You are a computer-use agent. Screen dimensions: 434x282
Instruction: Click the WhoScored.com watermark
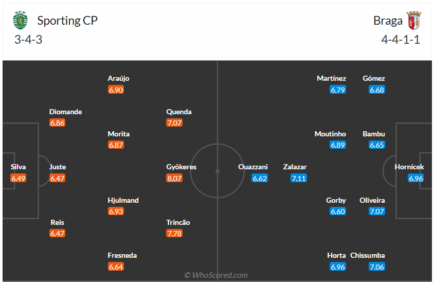tap(216, 275)
